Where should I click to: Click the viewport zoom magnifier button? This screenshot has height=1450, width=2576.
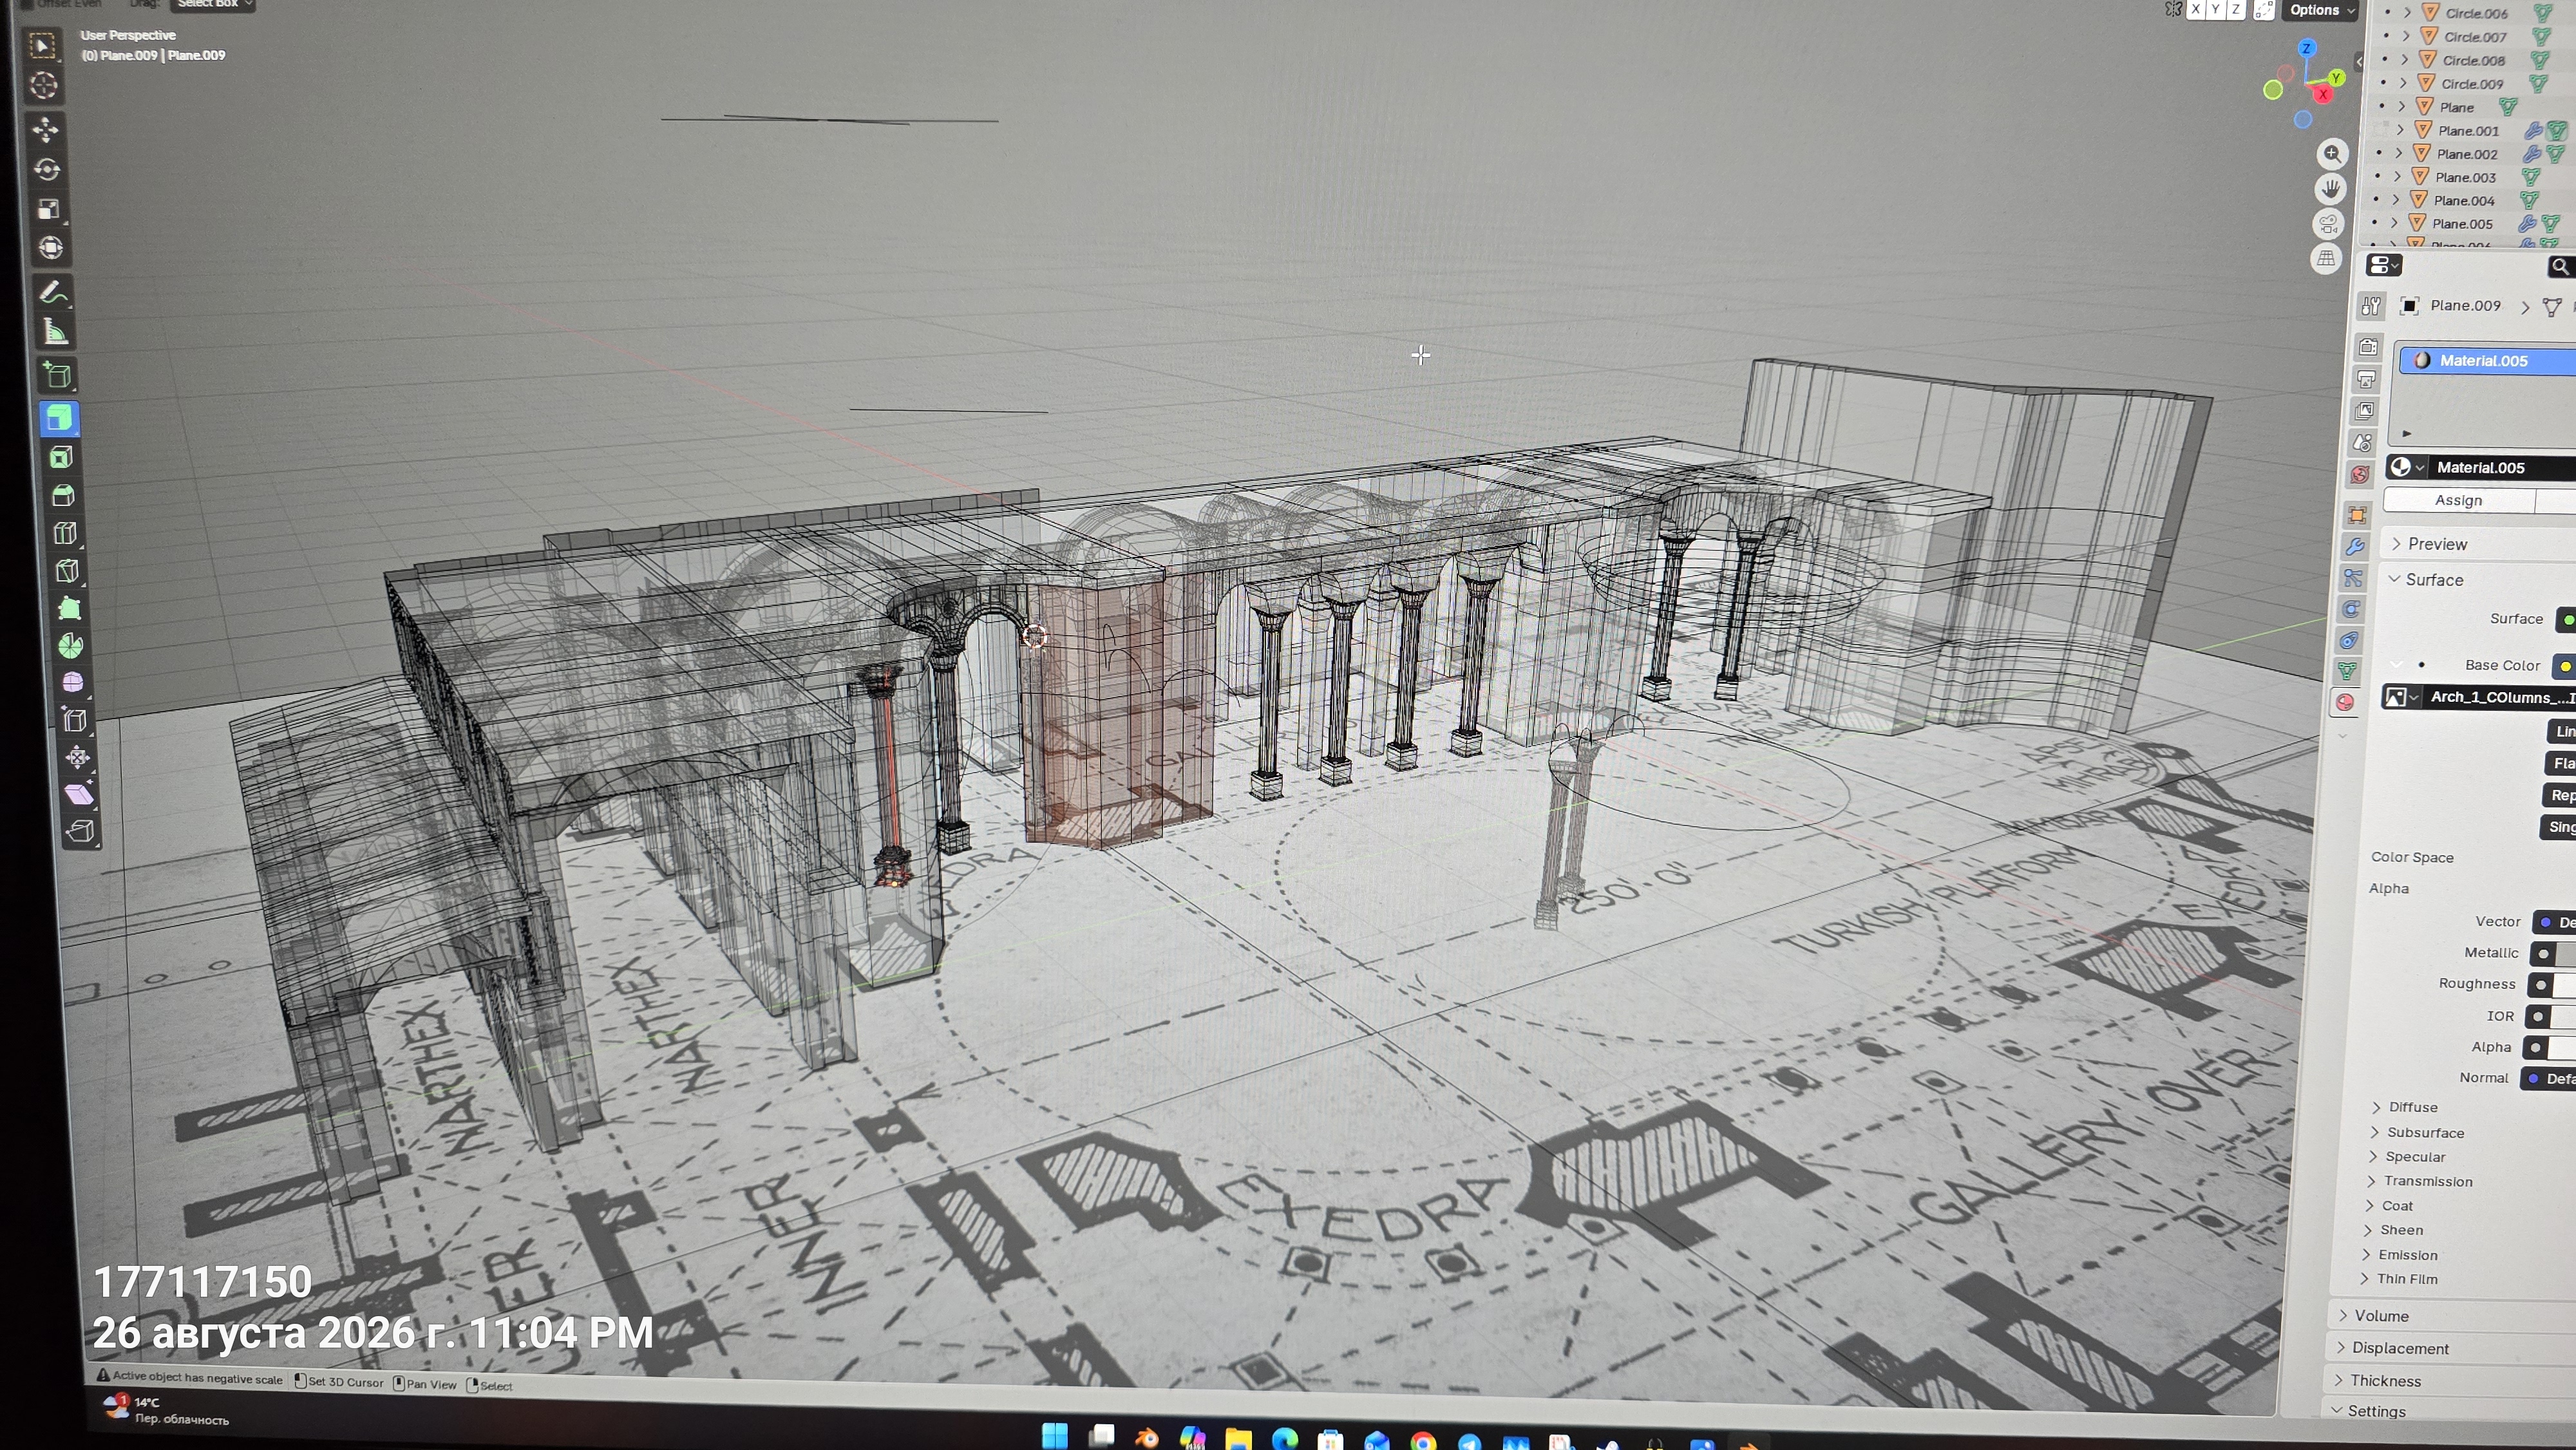[x=2332, y=153]
